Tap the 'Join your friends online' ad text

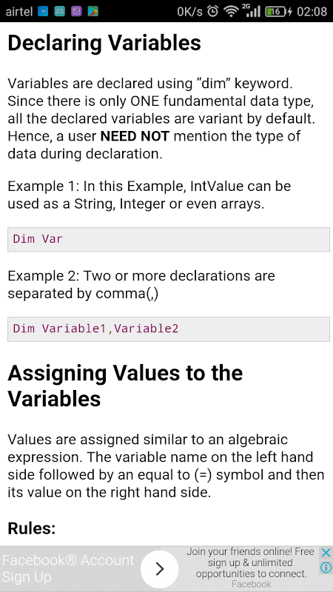[252, 562]
